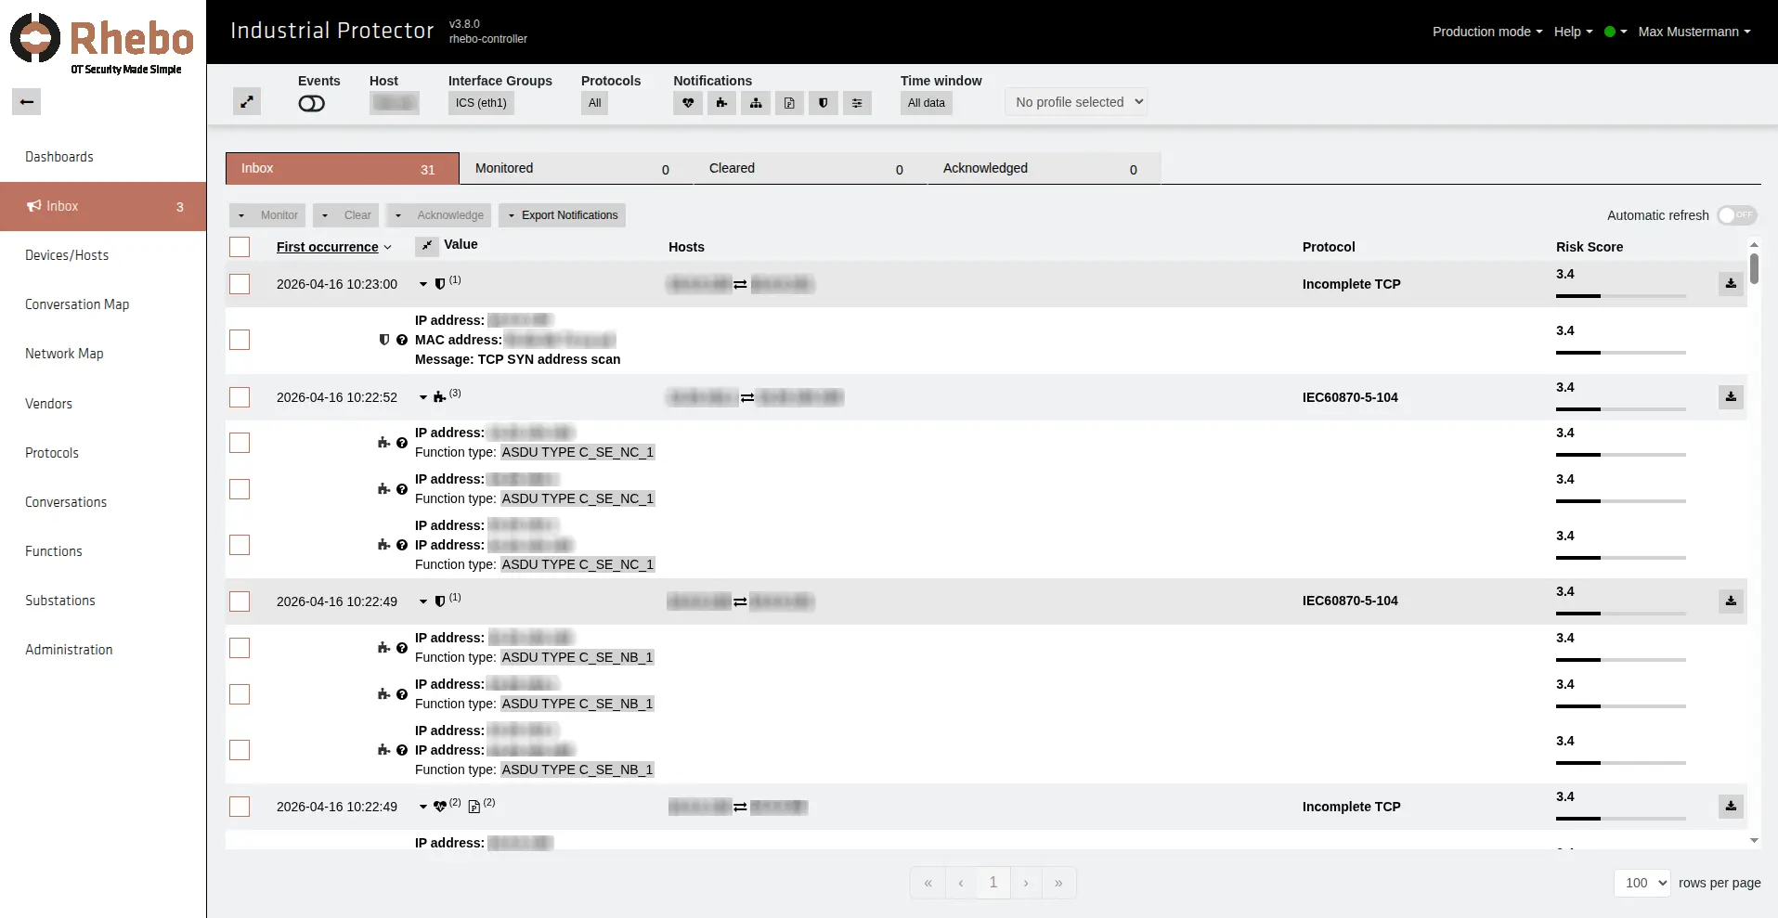Click the Rhebo logo
Screen dimensions: 1778x918
click(x=102, y=43)
